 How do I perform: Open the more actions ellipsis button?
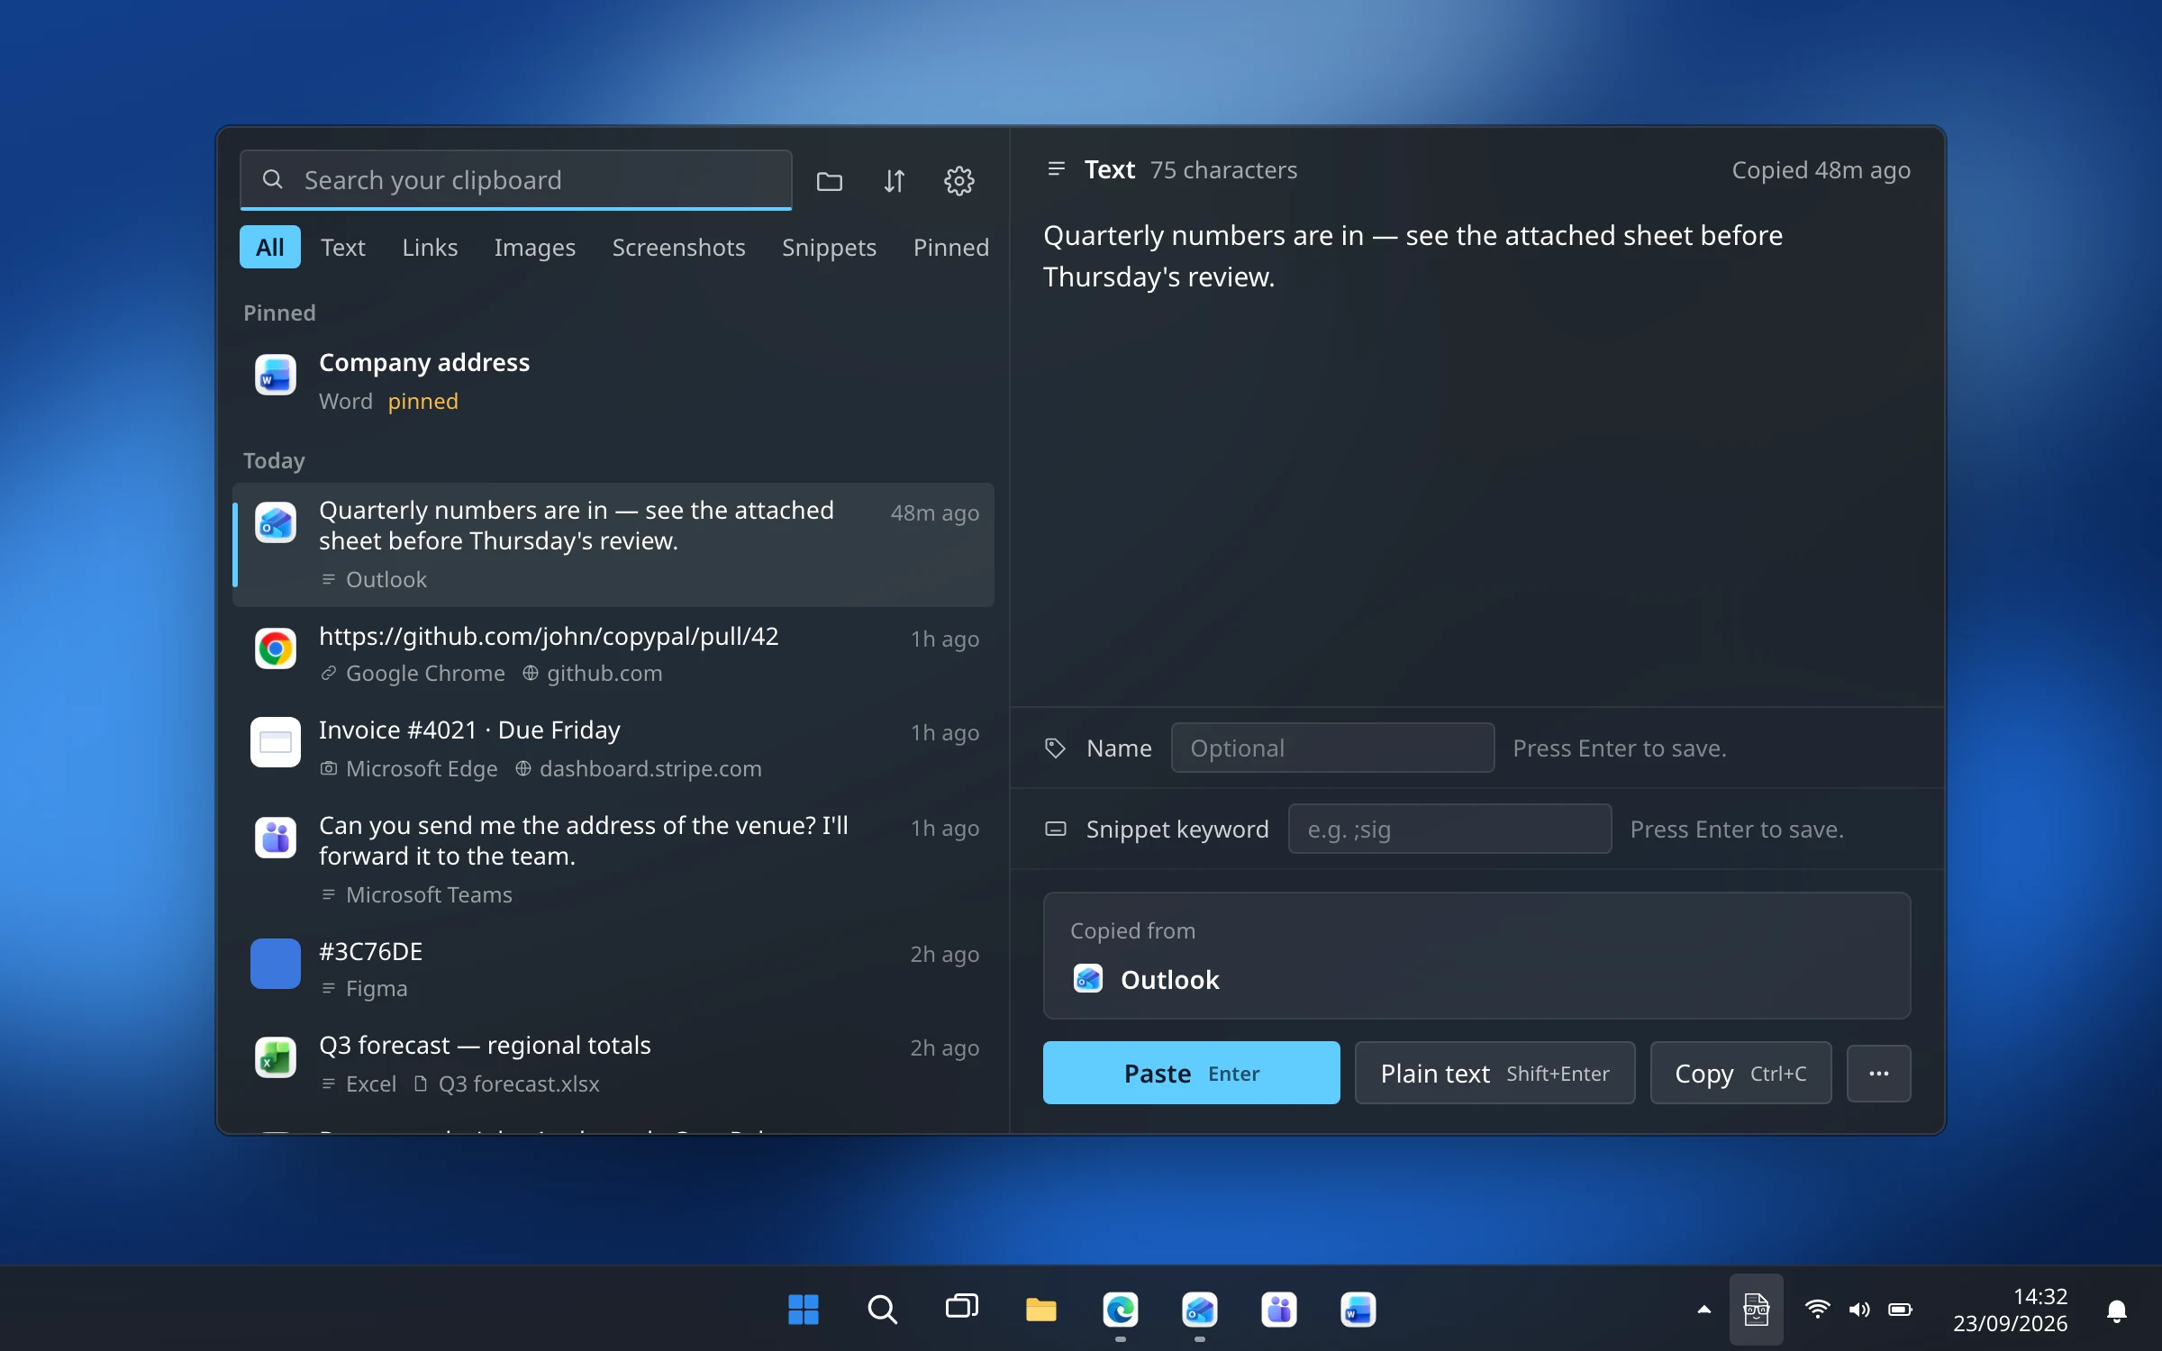[1878, 1074]
